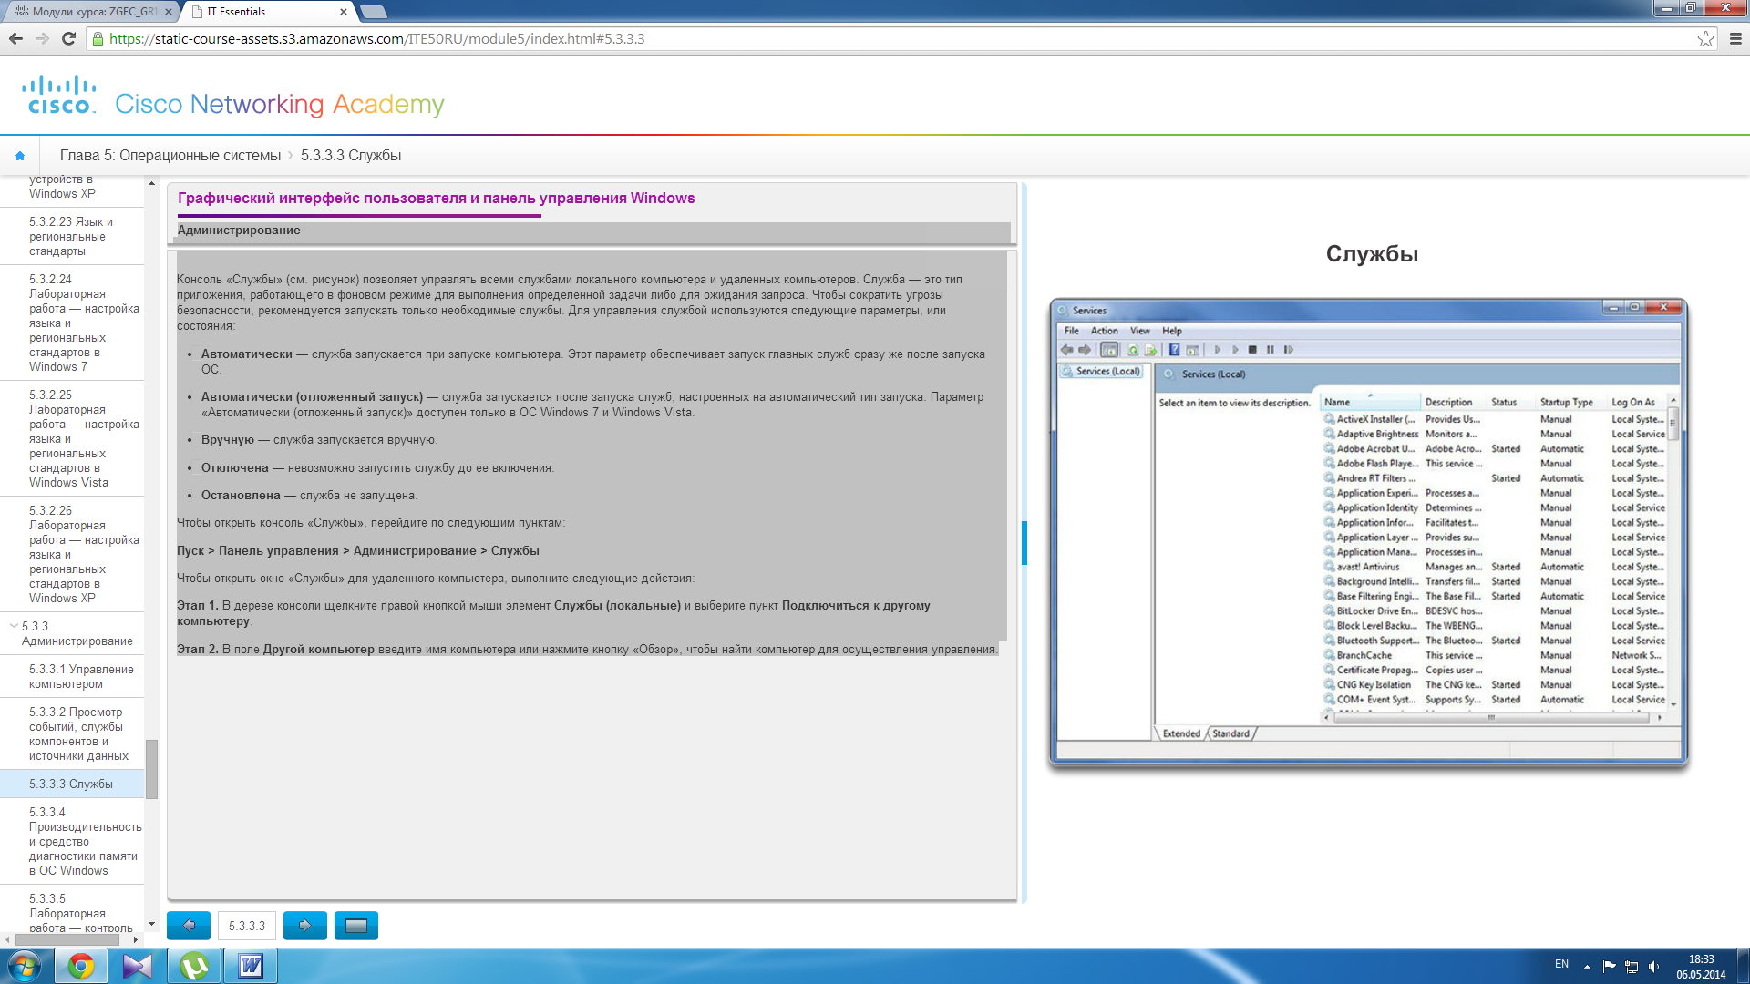This screenshot has width=1750, height=984.
Task: Click the home icon in the breadcrumb bar
Action: (20, 156)
